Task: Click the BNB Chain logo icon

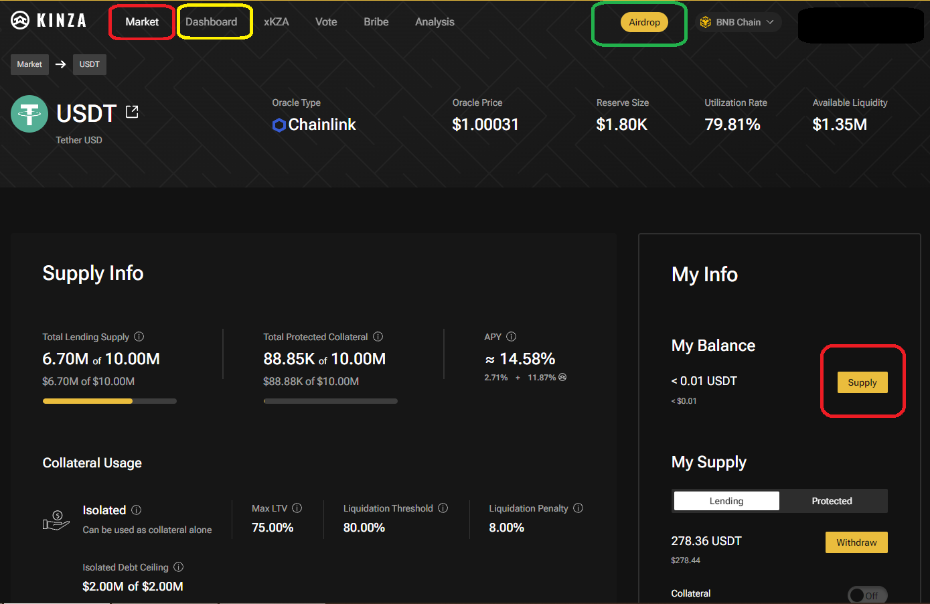Action: [705, 22]
